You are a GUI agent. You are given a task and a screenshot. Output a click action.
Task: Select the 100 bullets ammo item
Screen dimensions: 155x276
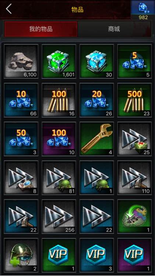(59, 100)
